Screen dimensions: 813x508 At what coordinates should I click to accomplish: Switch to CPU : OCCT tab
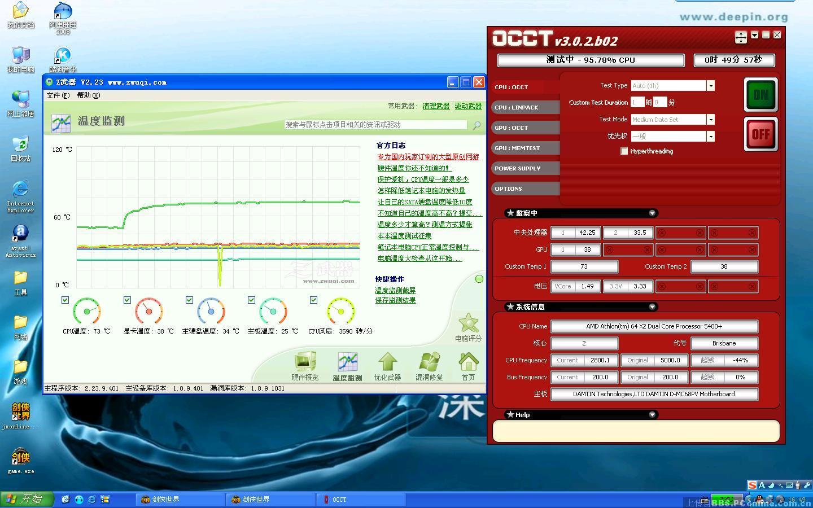(525, 87)
